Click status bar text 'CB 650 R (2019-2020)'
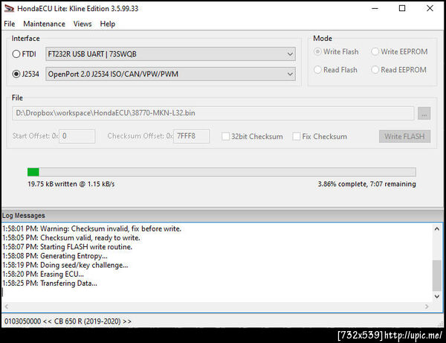Viewport: 446px width, 343px height. click(87, 321)
